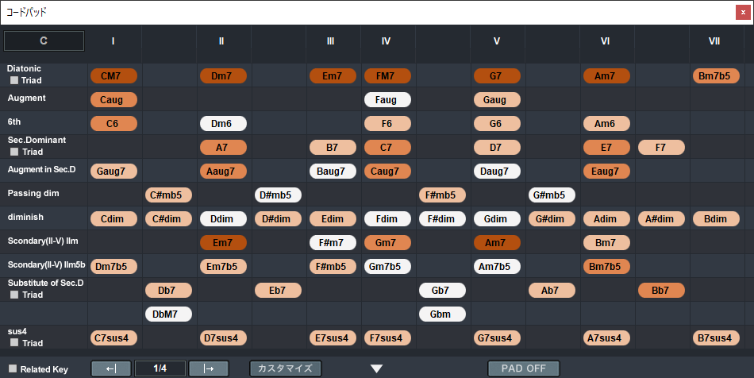754x378 pixels.
Task: Play the Em7 pad in Scondary(II-V) IIm row
Action: tap(223, 243)
